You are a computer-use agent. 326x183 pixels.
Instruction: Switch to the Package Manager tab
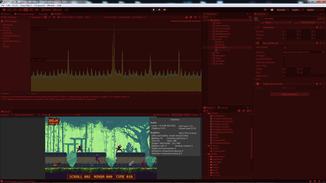[24, 14]
